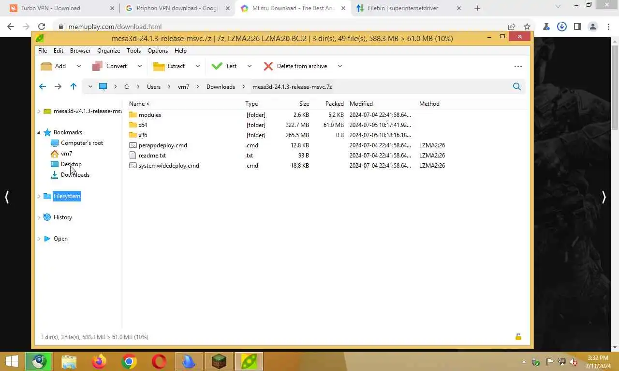Select systemwidedeploy.cmd file
Viewport: 619px width, 371px height.
(x=169, y=166)
